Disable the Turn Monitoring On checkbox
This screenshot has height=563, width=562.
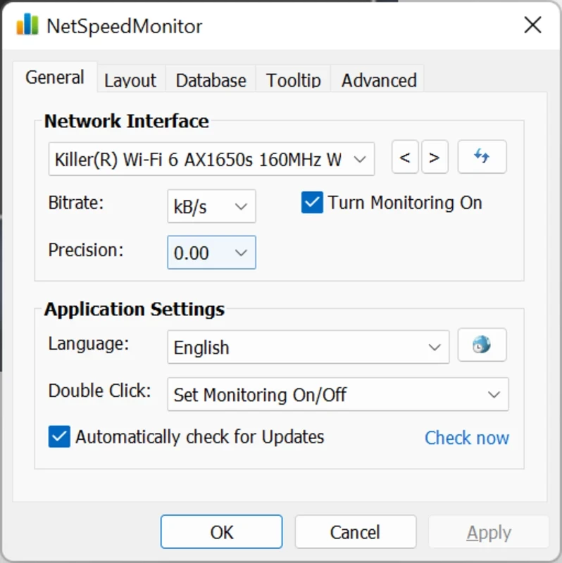tap(312, 203)
